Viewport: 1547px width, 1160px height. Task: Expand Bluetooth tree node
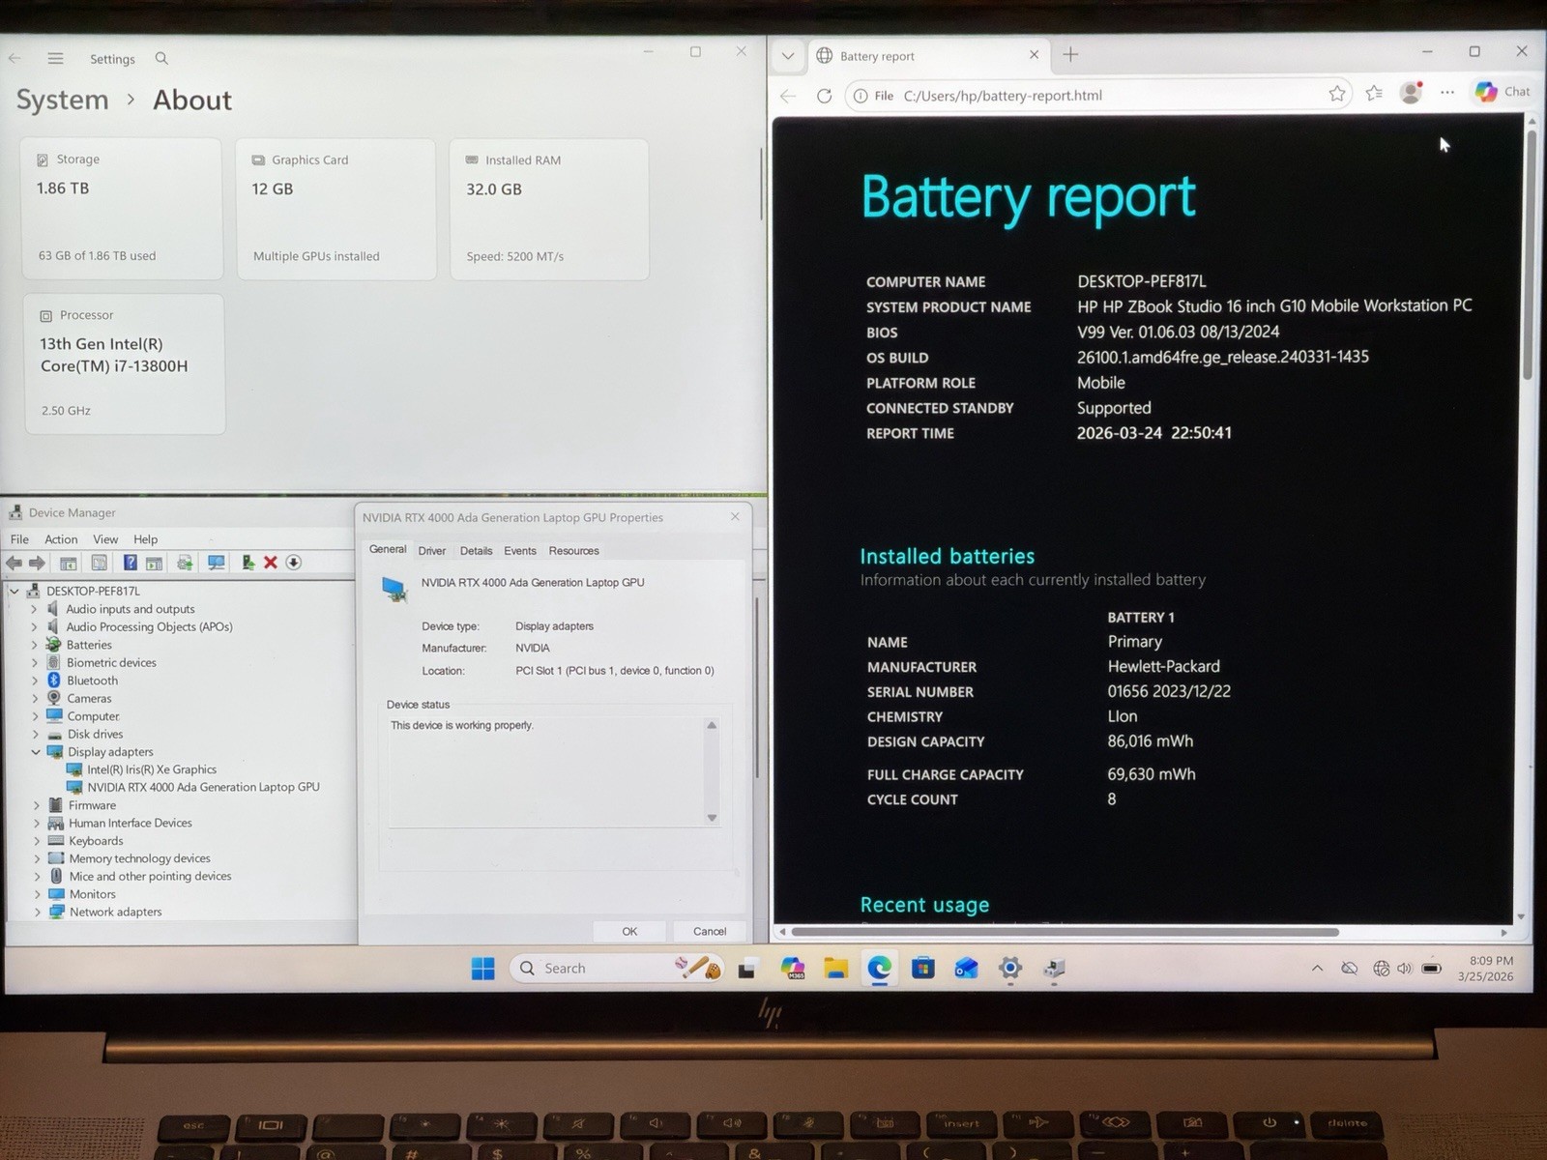[x=35, y=681]
